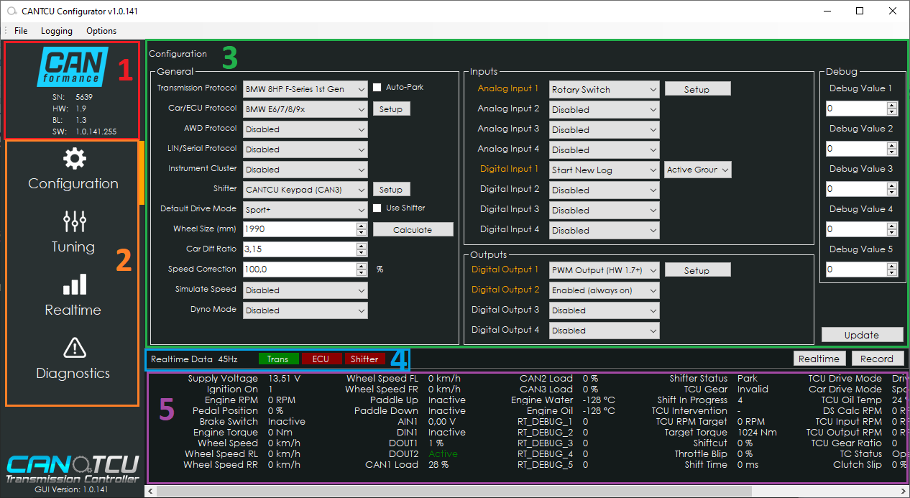
Task: Select the Tuning sliders icon
Action: coord(73,221)
